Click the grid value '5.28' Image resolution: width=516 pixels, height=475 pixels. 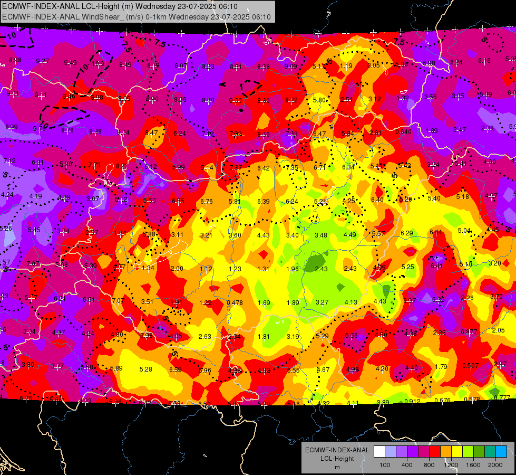click(146, 369)
